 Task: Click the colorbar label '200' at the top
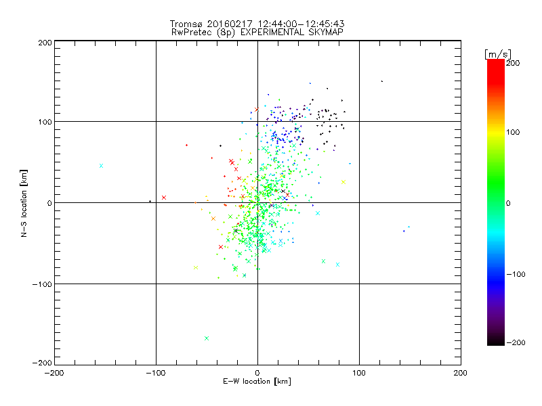point(513,63)
